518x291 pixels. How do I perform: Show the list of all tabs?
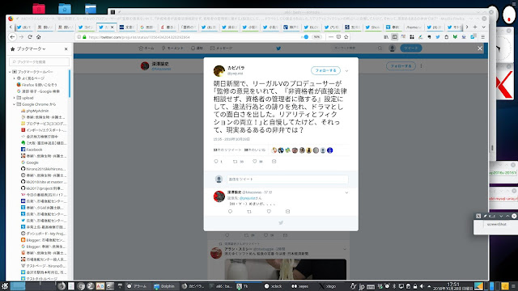tap(484, 27)
